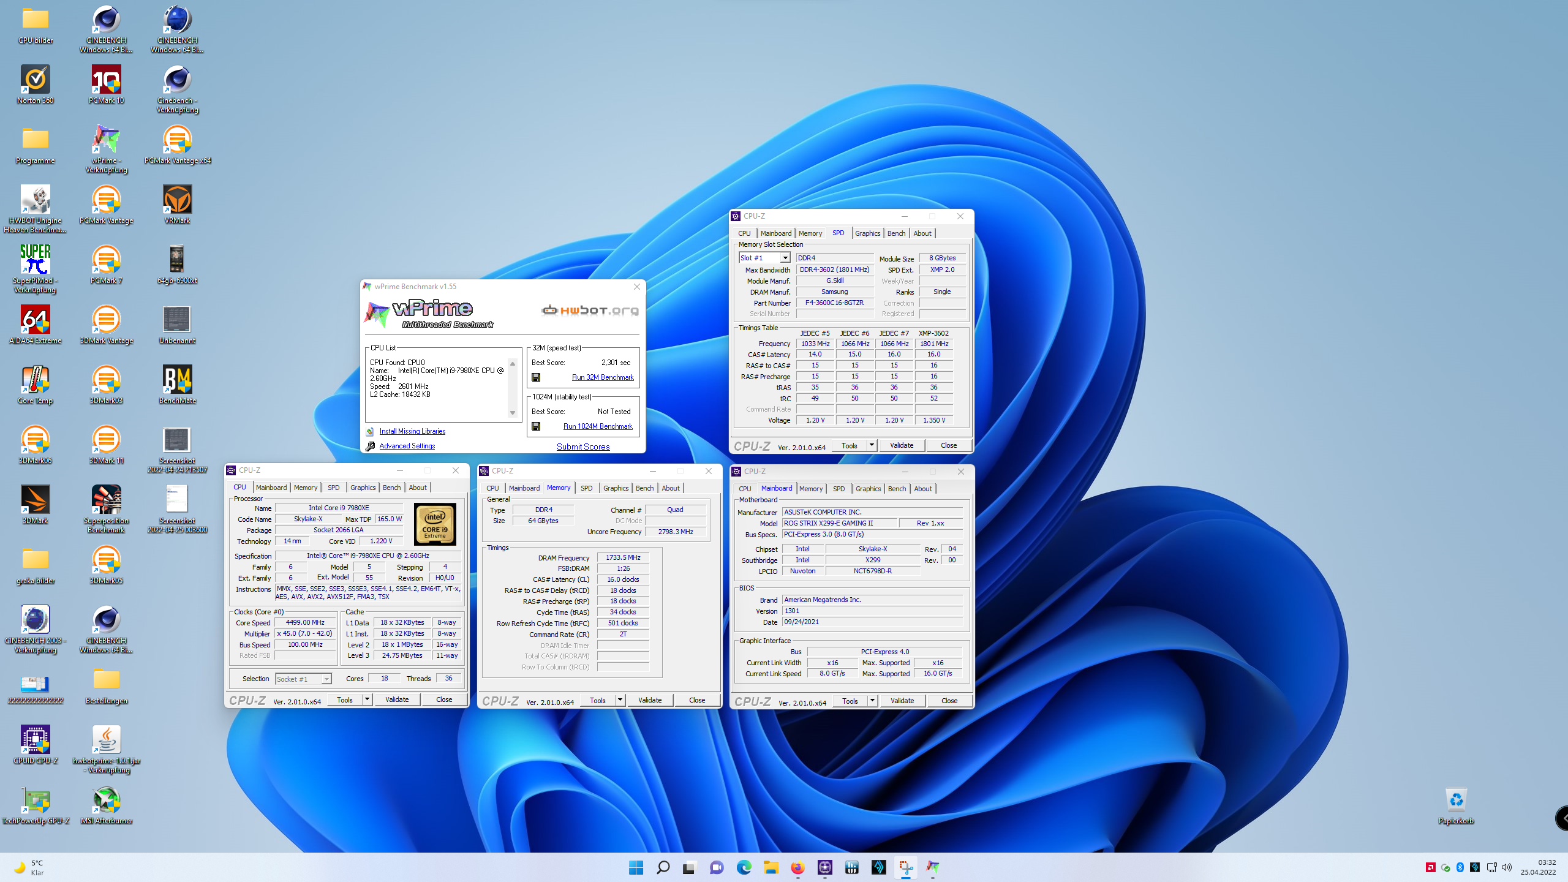Open 64gb-6900xt desktop file
Viewport: 1568px width, 882px height.
click(x=178, y=265)
